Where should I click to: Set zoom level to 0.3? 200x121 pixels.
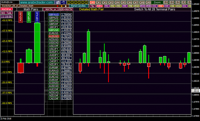(x=178, y=3)
